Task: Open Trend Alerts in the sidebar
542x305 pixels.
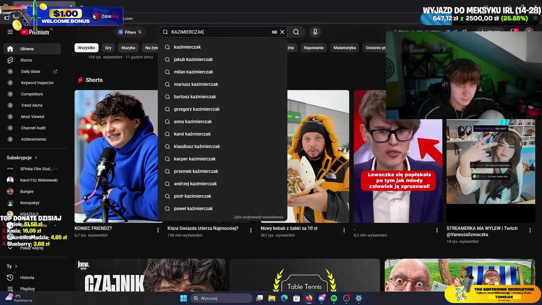Action: 32,105
